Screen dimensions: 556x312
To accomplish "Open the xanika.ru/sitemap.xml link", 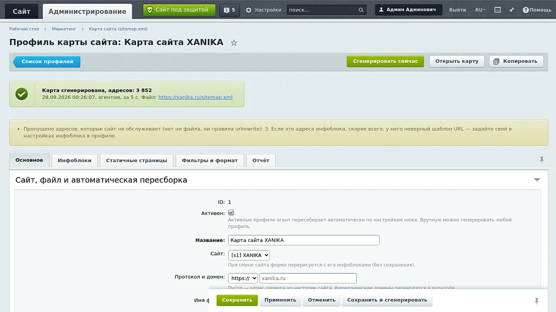I will (x=195, y=97).
